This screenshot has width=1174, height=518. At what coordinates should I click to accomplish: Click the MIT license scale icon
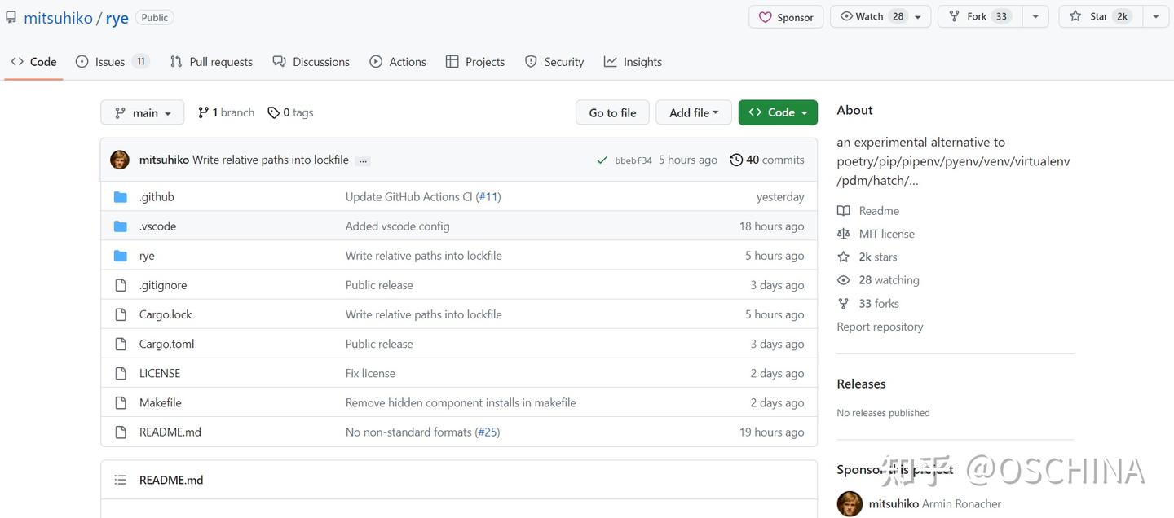843,234
